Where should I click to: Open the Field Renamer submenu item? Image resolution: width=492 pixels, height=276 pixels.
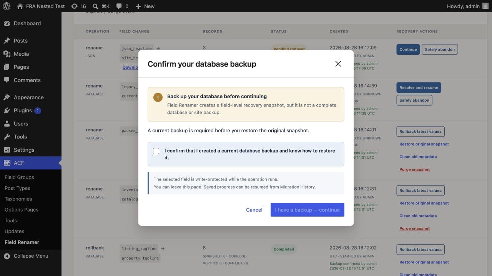(22, 242)
